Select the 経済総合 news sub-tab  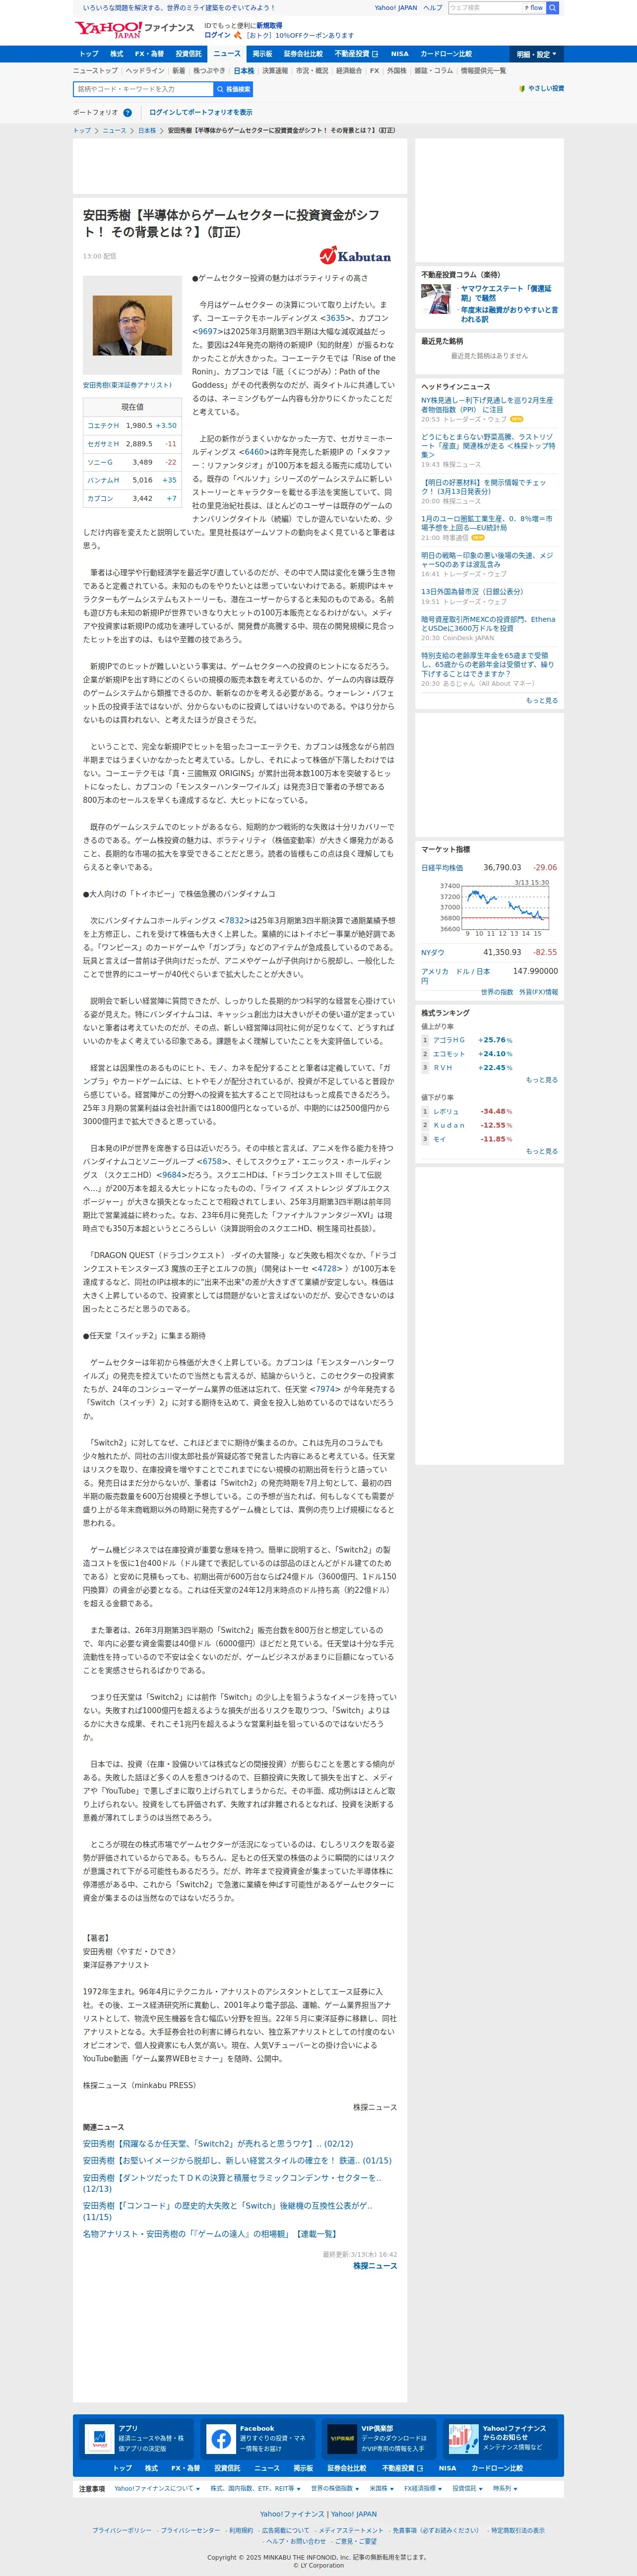coord(349,71)
